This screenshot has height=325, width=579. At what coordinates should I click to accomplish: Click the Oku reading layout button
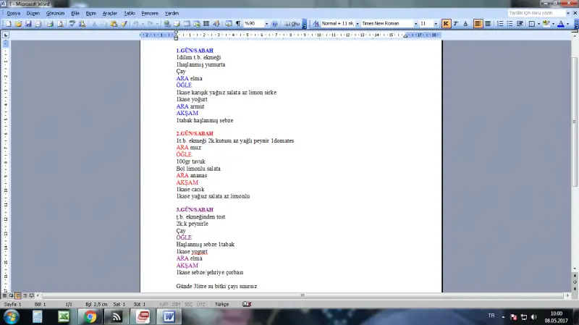pos(293,24)
